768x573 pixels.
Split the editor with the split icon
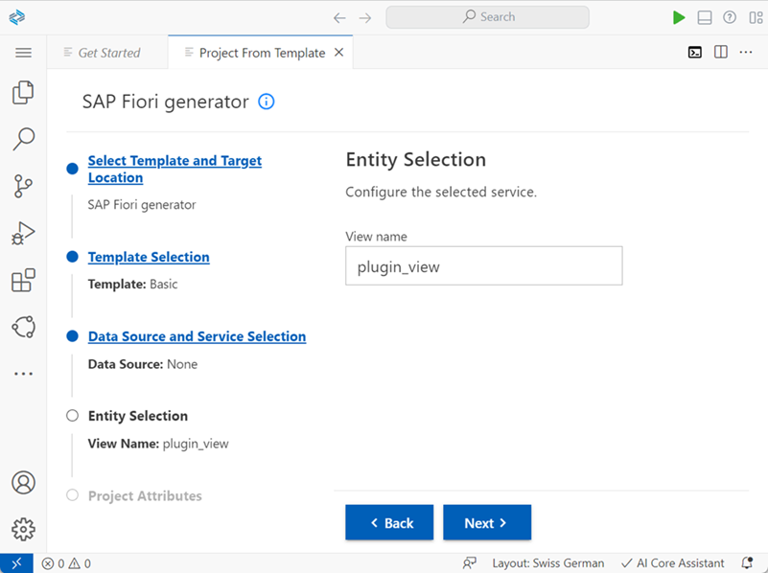click(x=720, y=52)
